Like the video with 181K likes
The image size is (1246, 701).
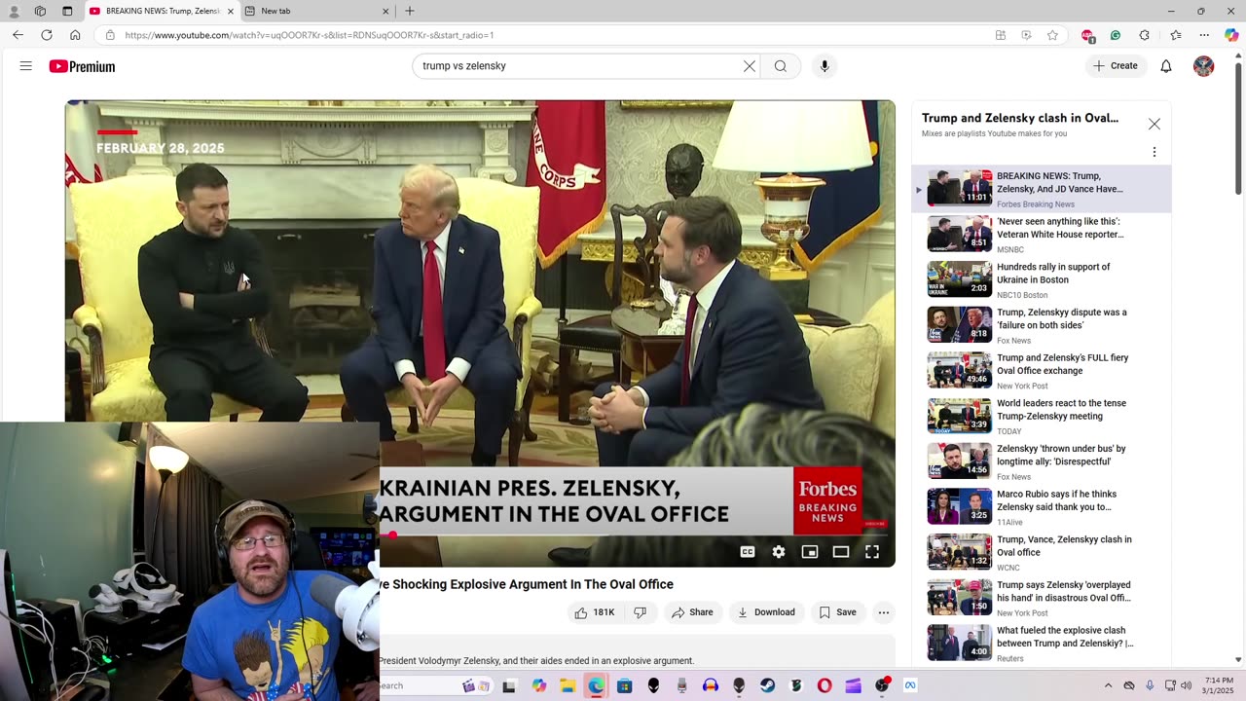coord(595,612)
